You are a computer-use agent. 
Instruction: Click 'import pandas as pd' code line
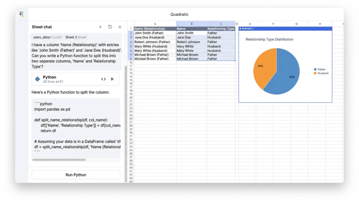coord(52,109)
